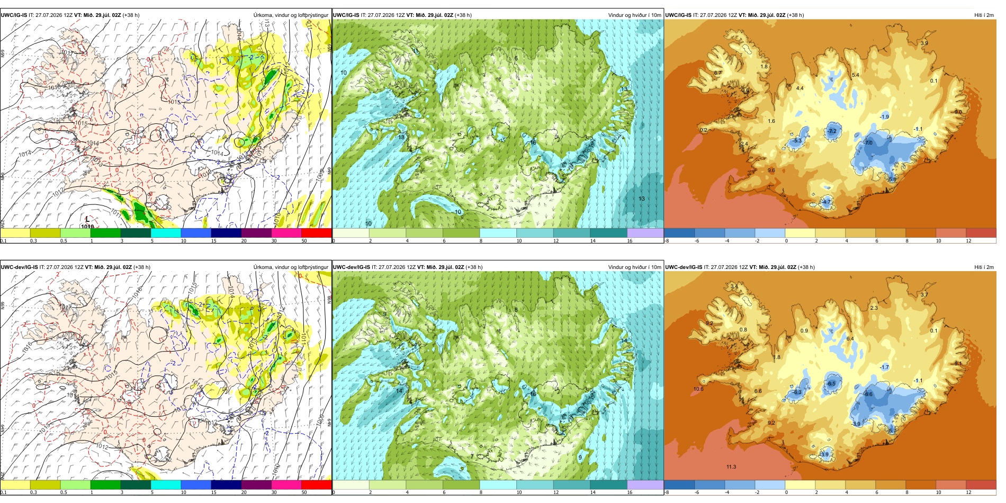1006x503 pixels.
Task: Open the UWC/IG-IS precipitation and pressure map
Action: pyautogui.click(x=166, y=123)
